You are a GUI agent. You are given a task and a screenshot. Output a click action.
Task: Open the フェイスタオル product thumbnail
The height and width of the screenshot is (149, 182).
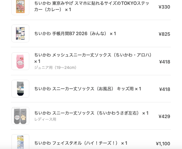click(20, 142)
